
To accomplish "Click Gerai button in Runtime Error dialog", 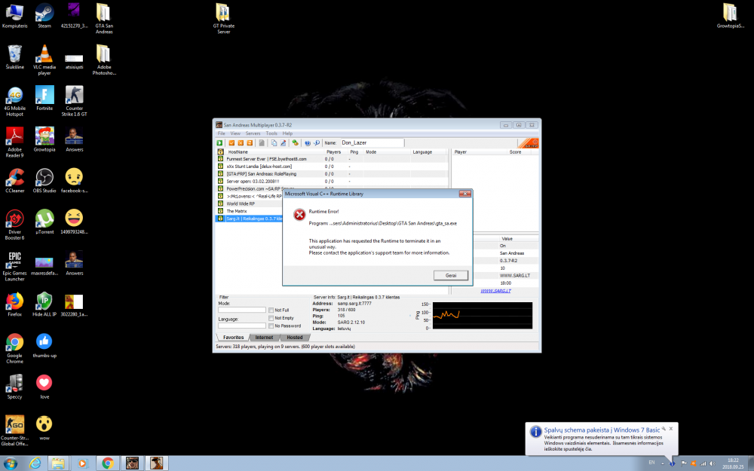I will (451, 275).
